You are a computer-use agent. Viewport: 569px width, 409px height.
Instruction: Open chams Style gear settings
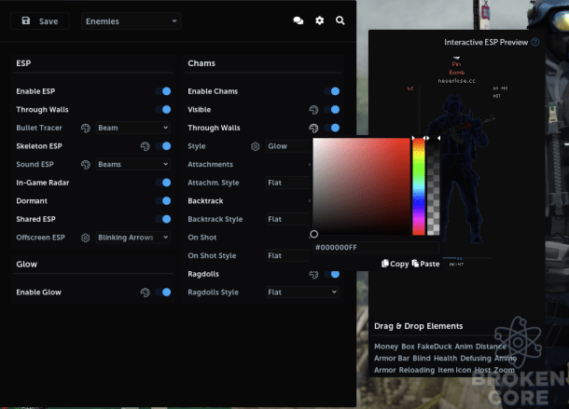(256, 146)
